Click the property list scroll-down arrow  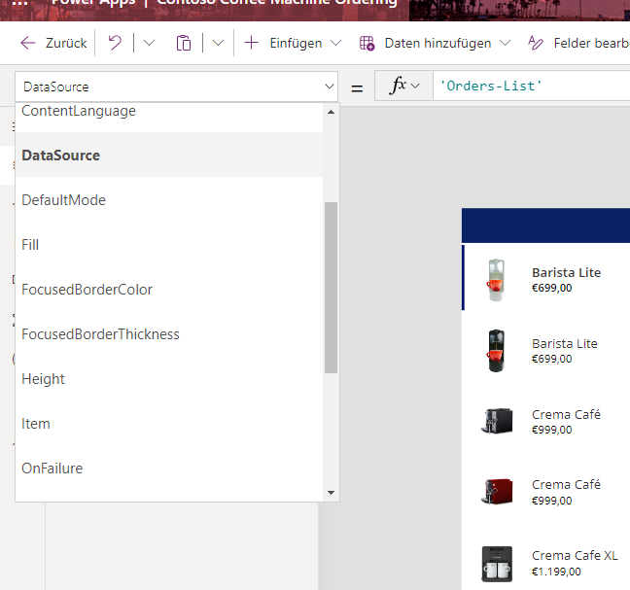point(331,493)
